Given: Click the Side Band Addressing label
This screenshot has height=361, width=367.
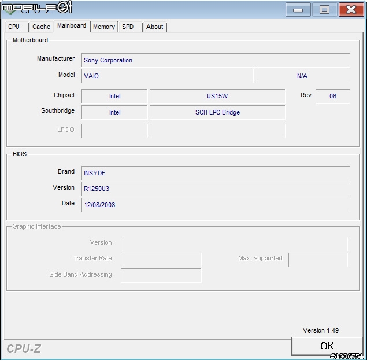Looking at the screenshot, I should click(x=80, y=274).
